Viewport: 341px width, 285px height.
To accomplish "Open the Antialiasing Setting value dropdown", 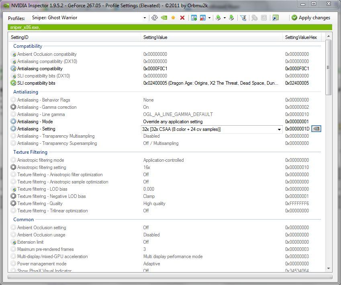I will [x=279, y=129].
